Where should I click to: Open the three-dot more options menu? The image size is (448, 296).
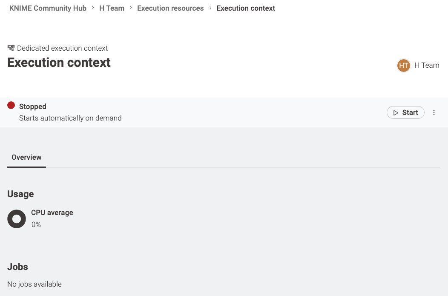(x=434, y=112)
